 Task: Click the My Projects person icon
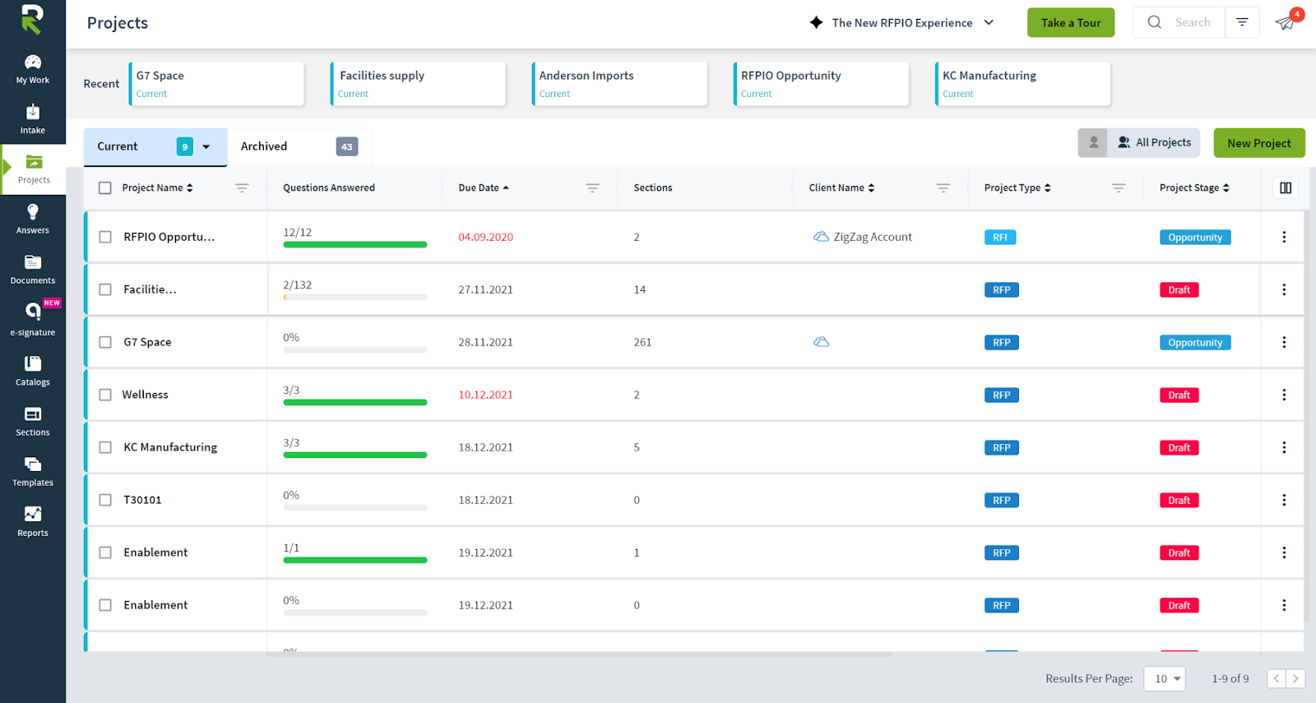point(1092,143)
